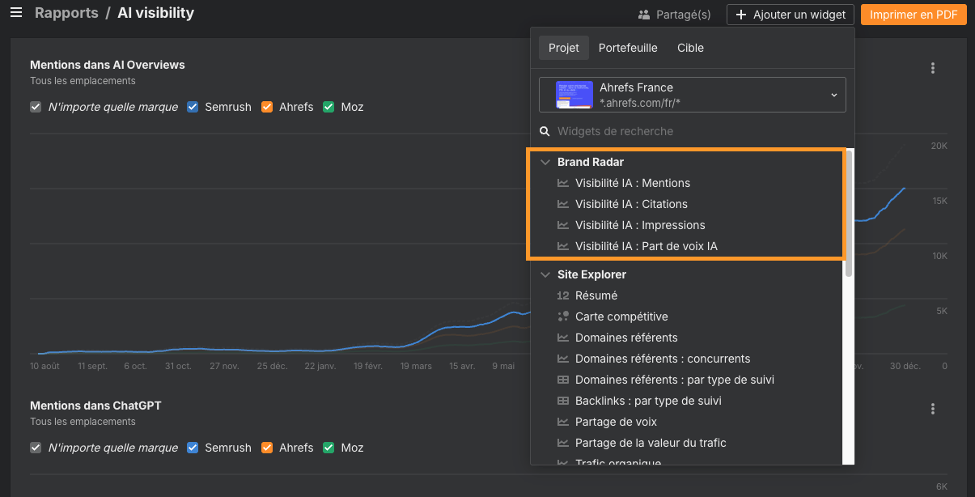Viewport: 975px width, 497px height.
Task: Click the Widgets de recherche search field
Action: pos(696,131)
